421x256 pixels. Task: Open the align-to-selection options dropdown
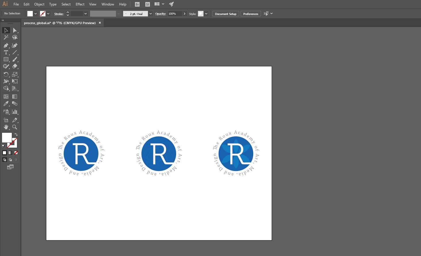click(271, 14)
